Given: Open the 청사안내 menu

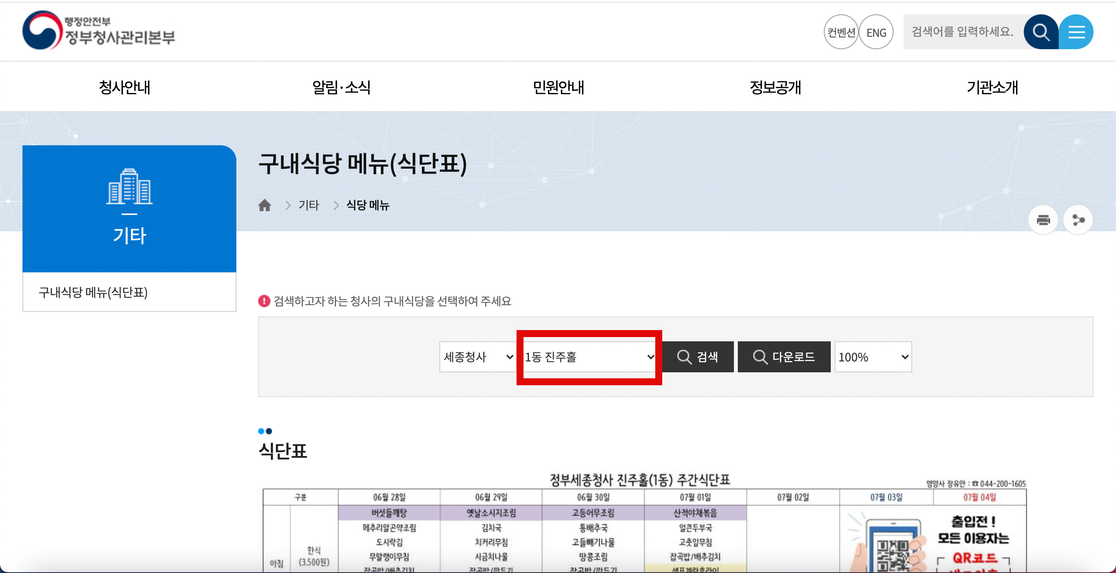Looking at the screenshot, I should pyautogui.click(x=124, y=88).
